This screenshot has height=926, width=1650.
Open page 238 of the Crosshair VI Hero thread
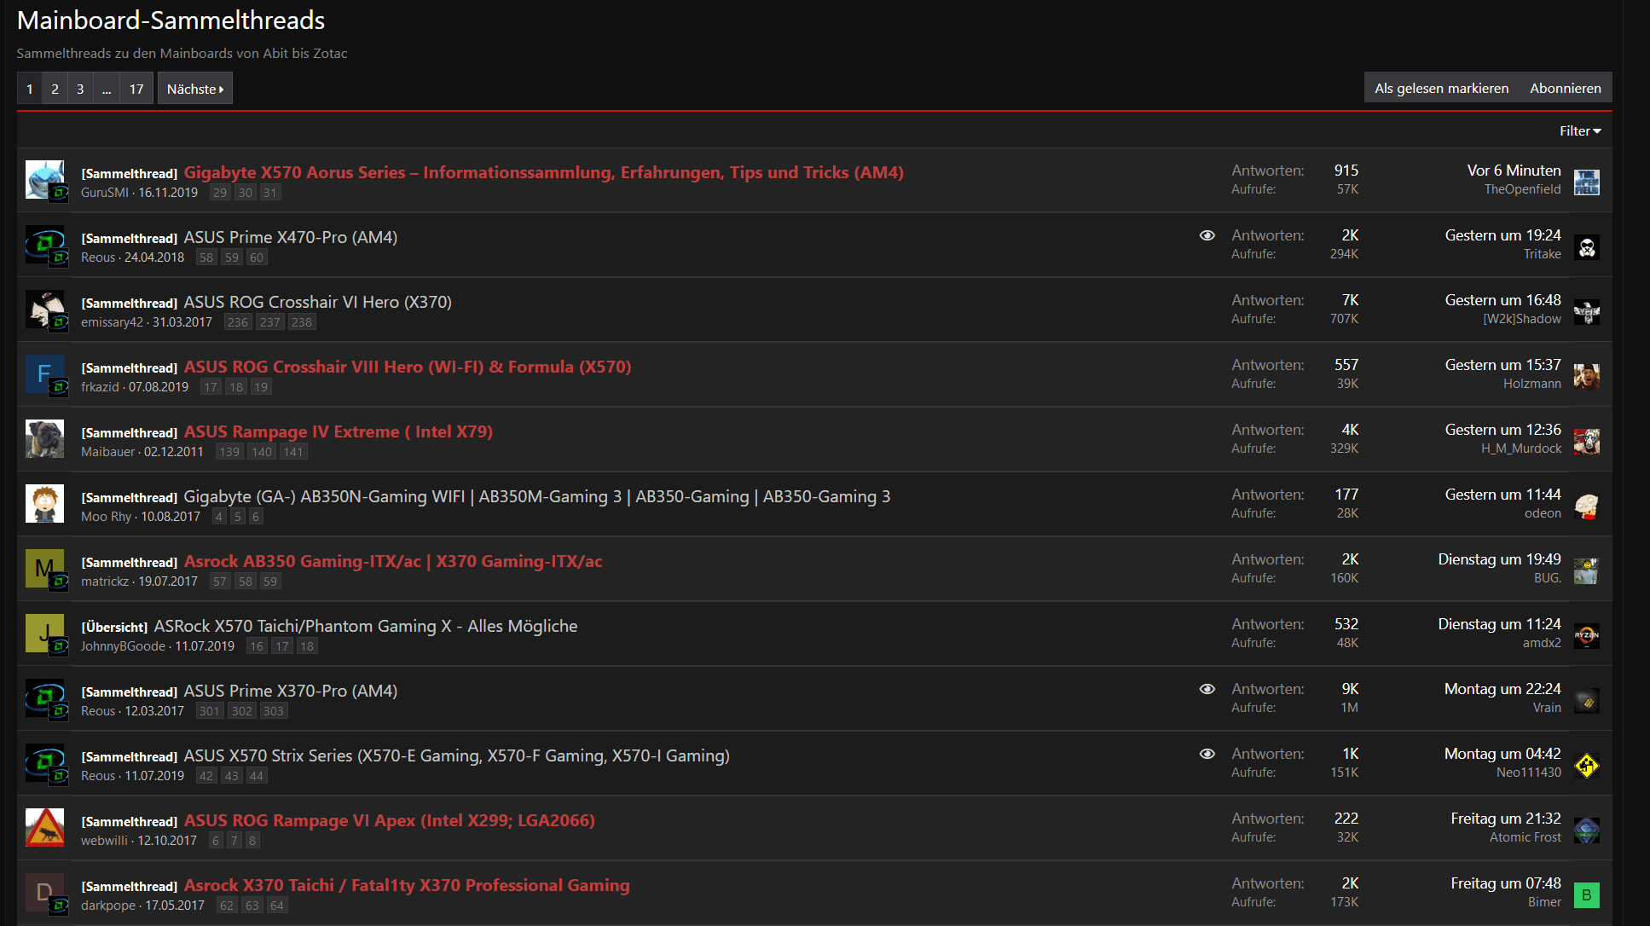coord(301,322)
